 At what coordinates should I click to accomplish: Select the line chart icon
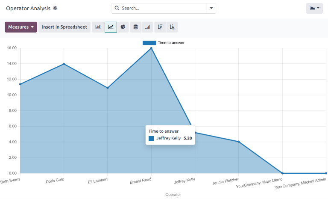click(111, 27)
